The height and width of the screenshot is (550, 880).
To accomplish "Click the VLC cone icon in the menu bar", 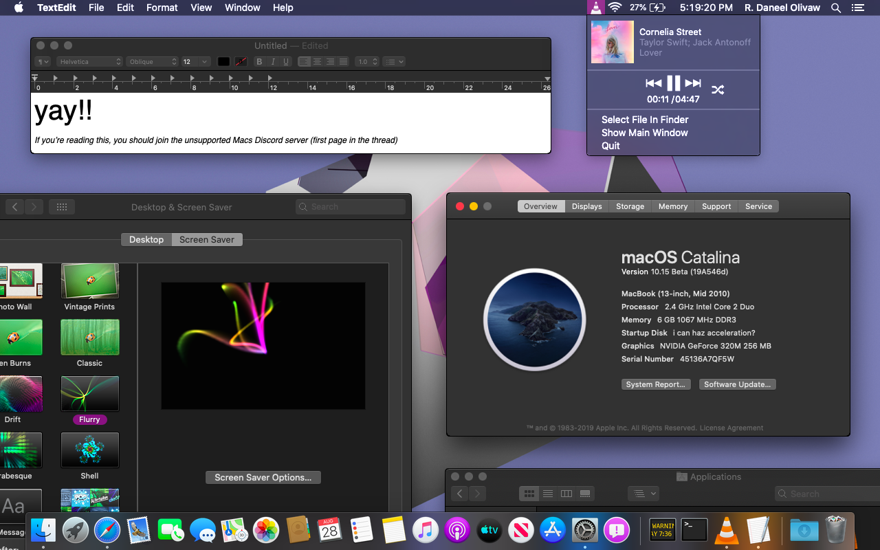I will pos(595,8).
